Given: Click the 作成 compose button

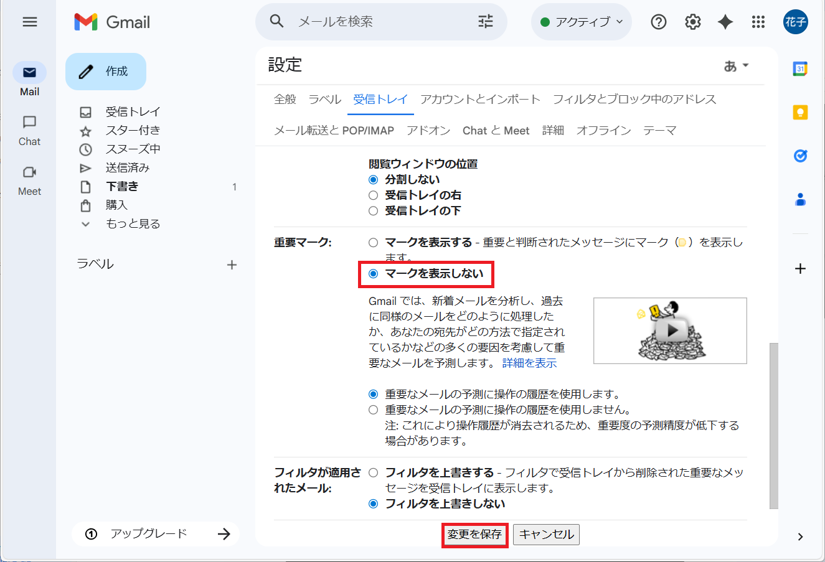Looking at the screenshot, I should [105, 71].
